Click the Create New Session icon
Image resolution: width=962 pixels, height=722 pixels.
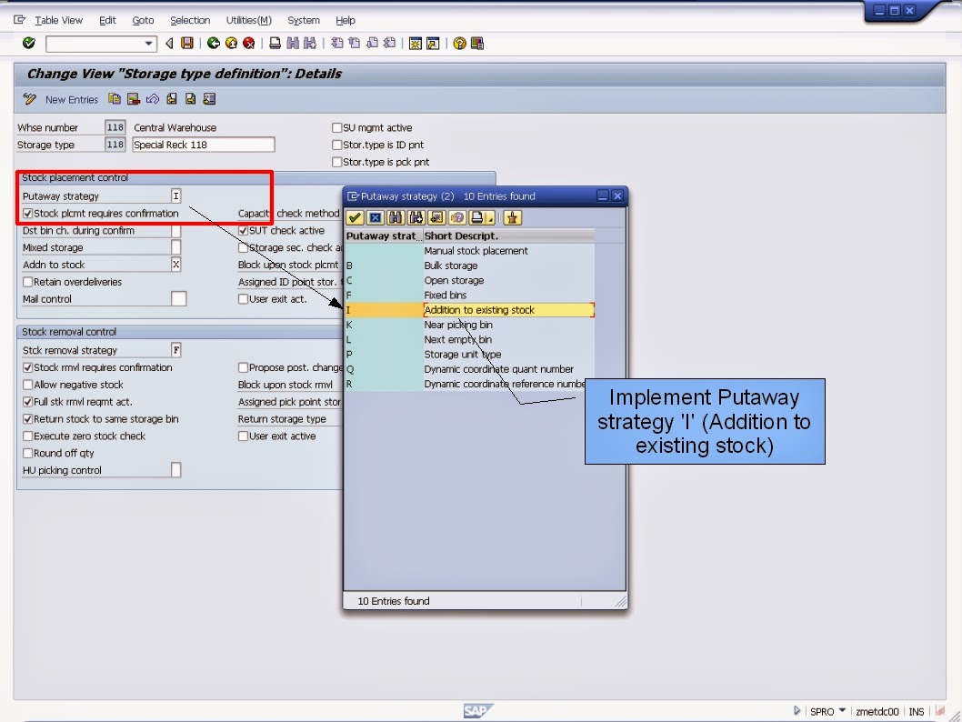click(x=416, y=43)
